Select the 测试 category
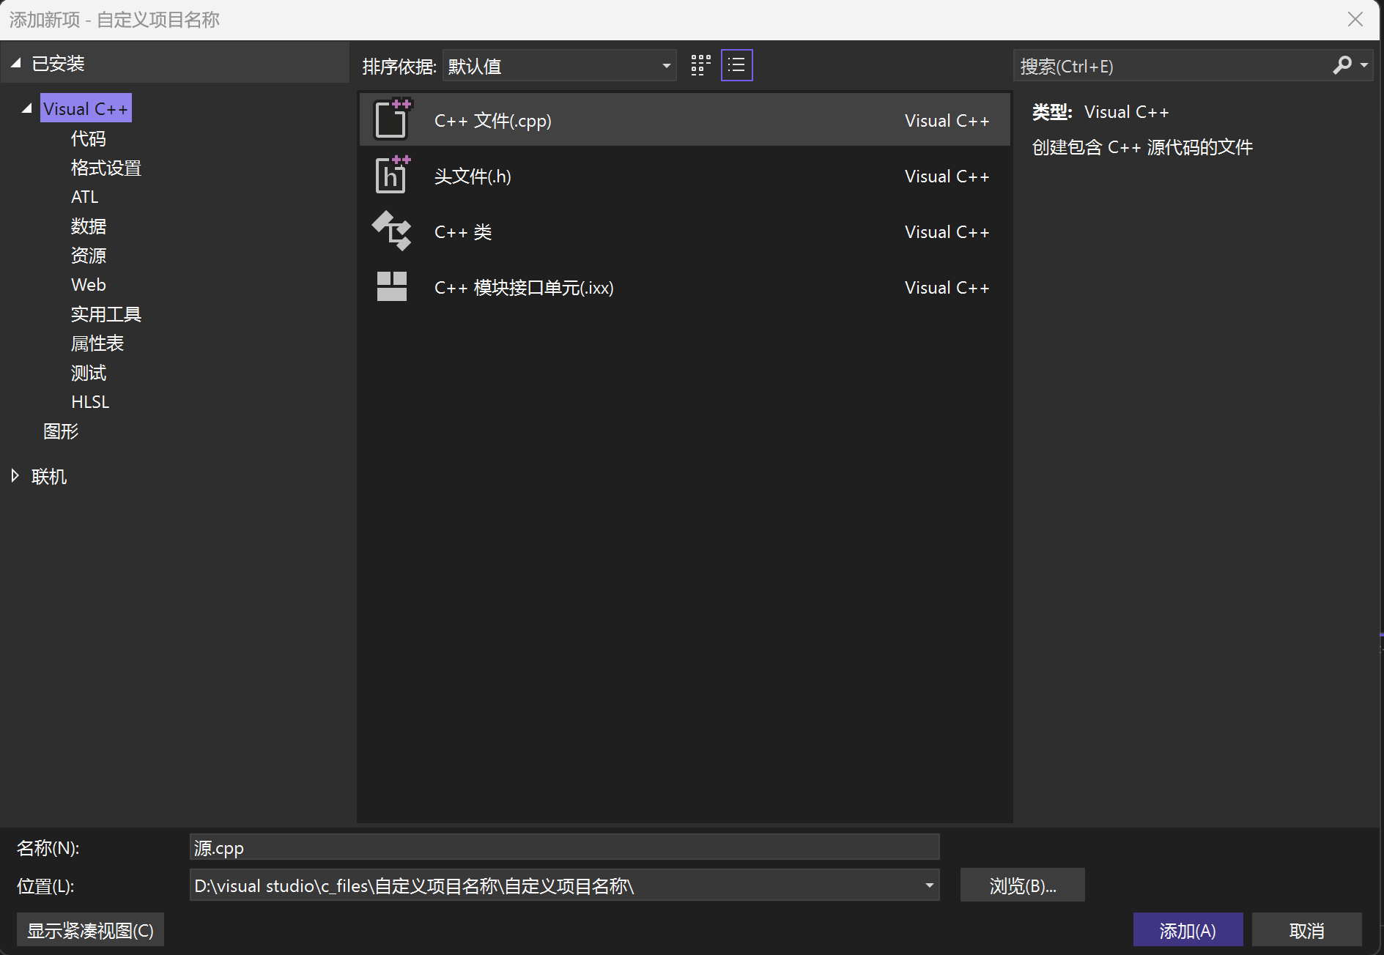 pos(89,373)
